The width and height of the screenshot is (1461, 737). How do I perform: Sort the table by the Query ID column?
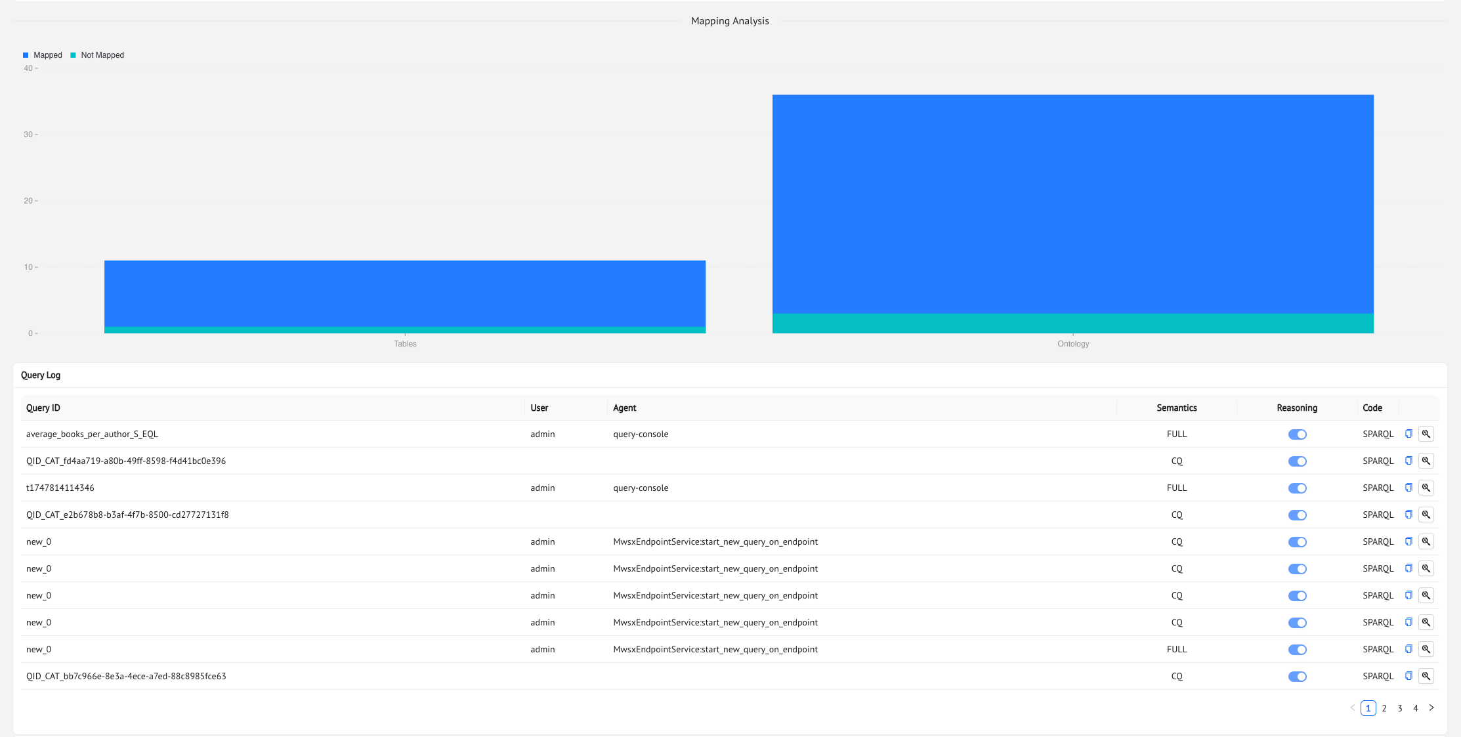[43, 408]
